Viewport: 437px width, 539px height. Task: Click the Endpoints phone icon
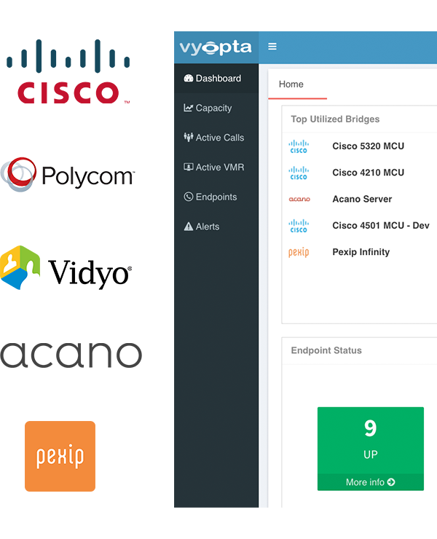click(x=189, y=197)
